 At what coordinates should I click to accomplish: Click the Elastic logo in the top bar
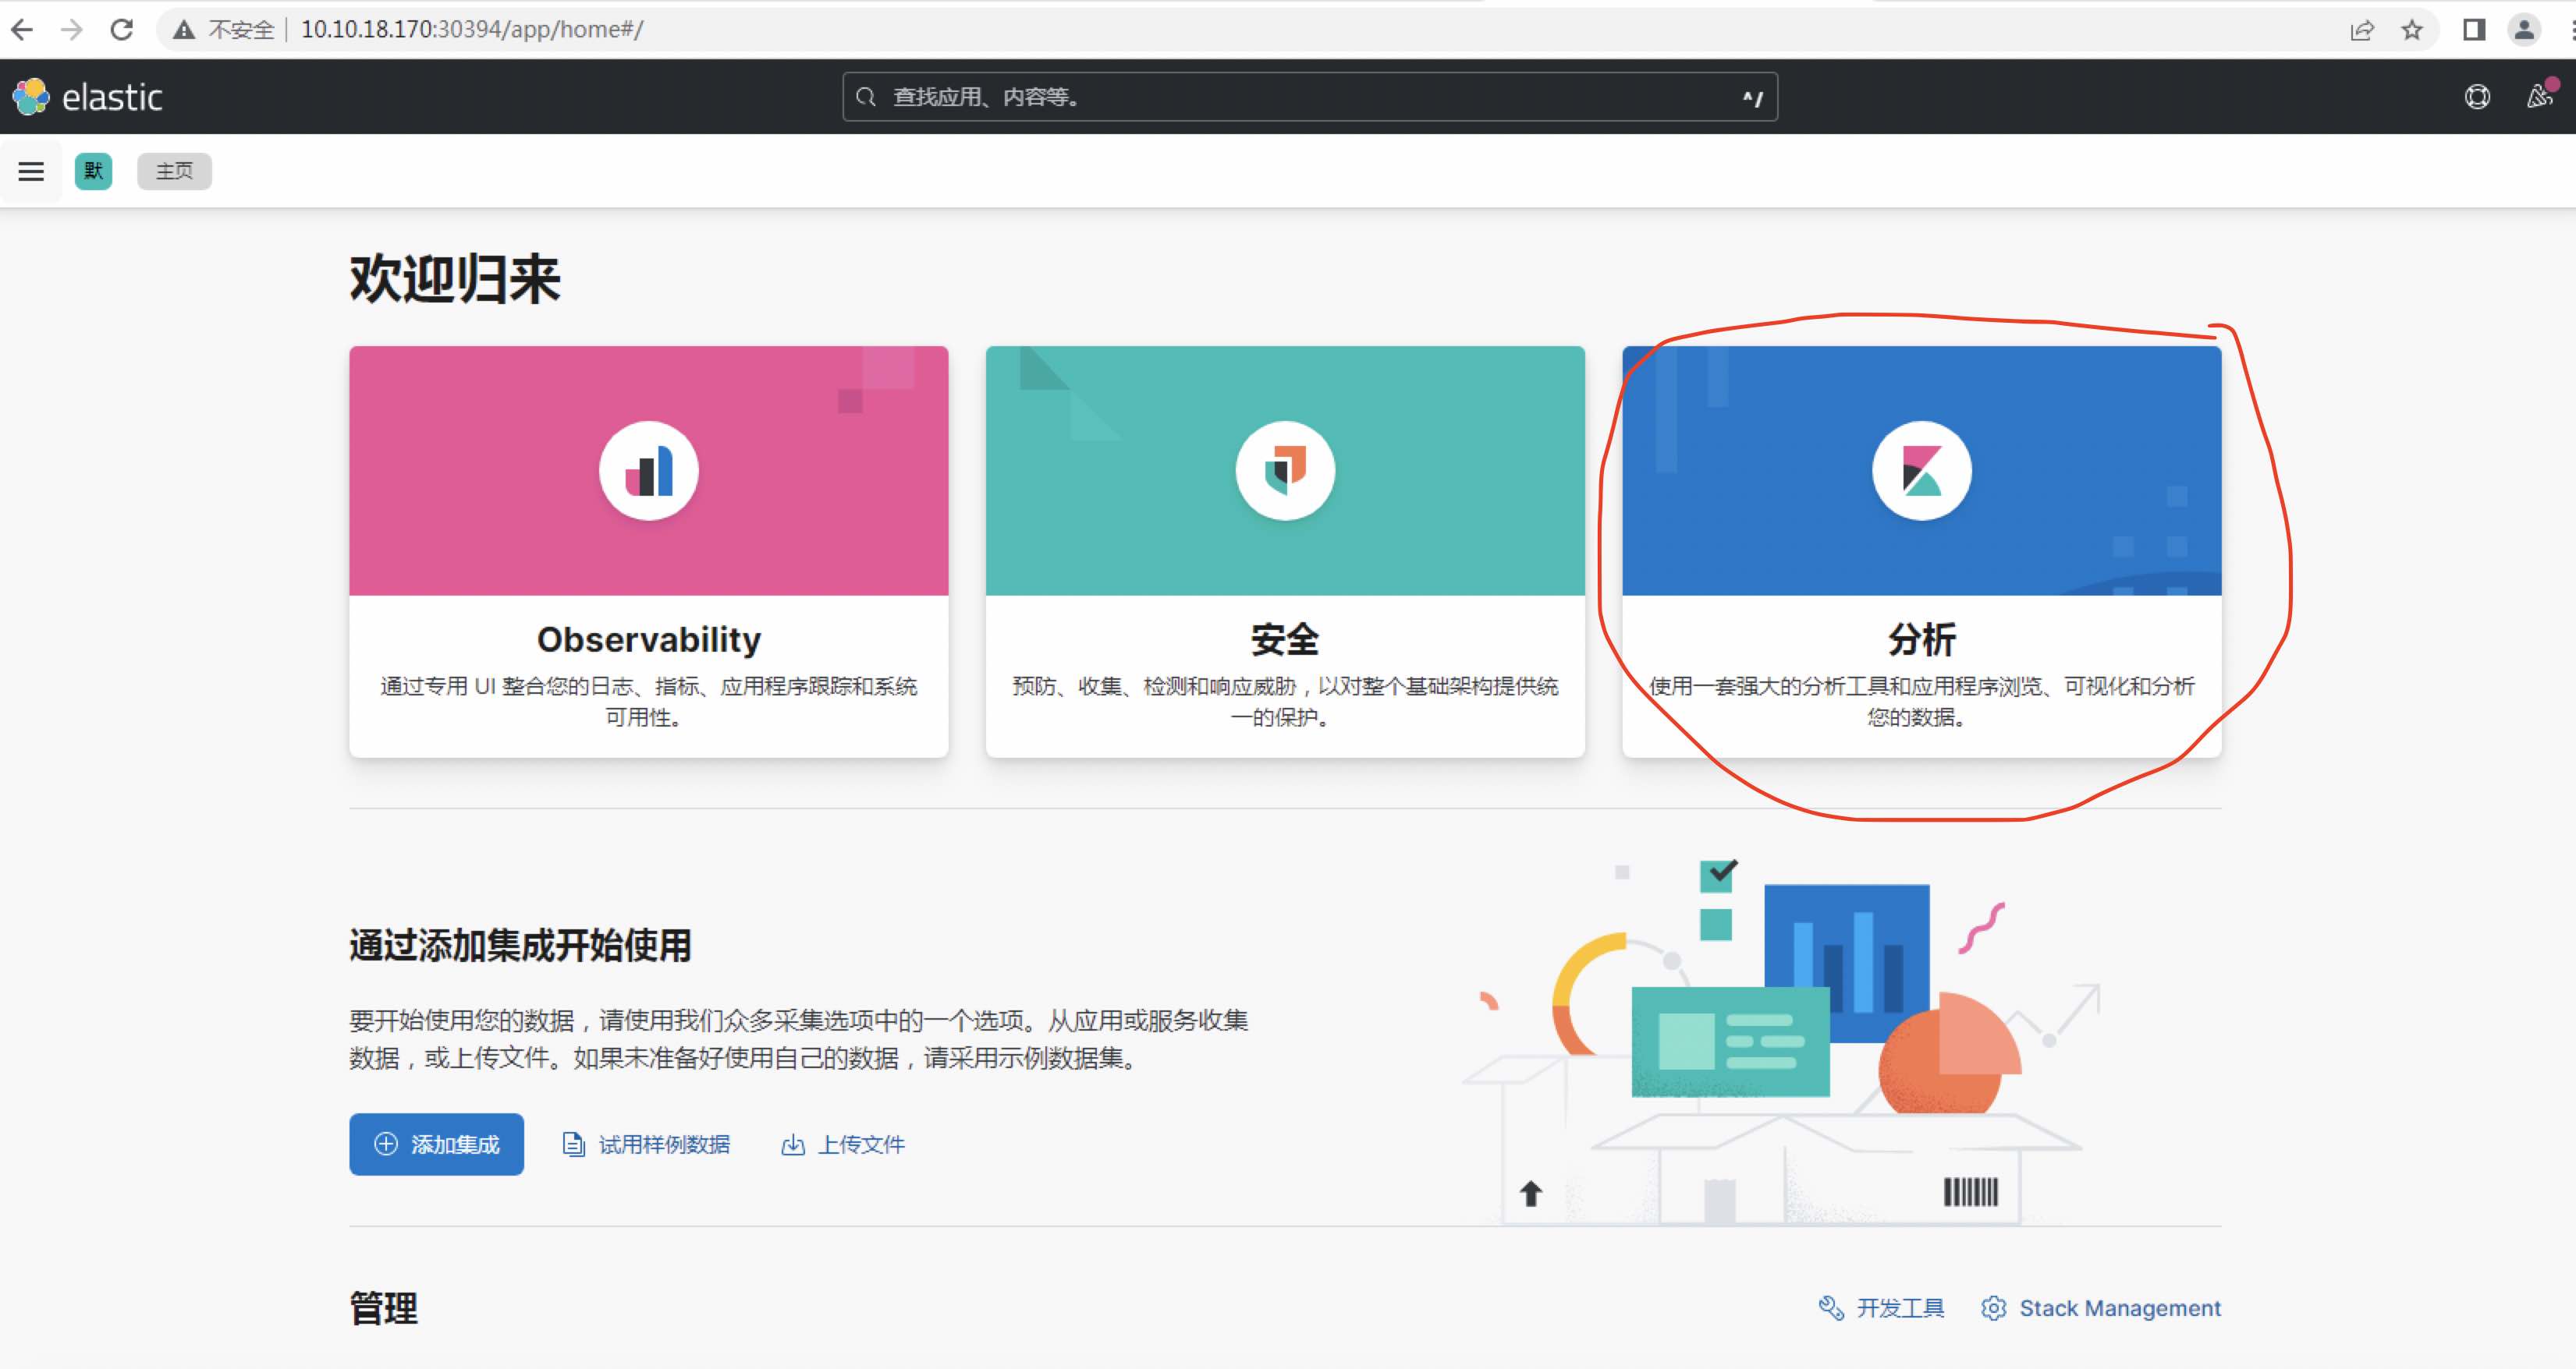30,97
